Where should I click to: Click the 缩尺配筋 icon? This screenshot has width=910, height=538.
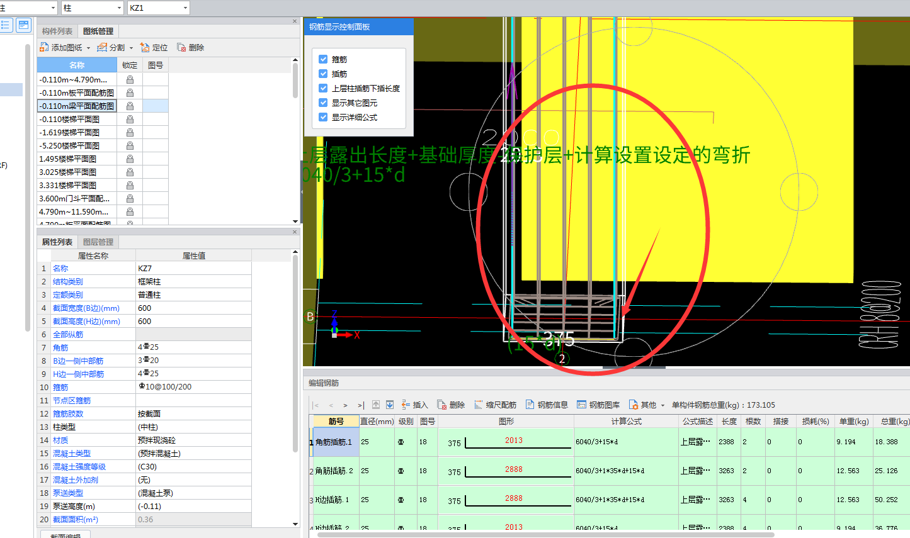[x=479, y=405]
